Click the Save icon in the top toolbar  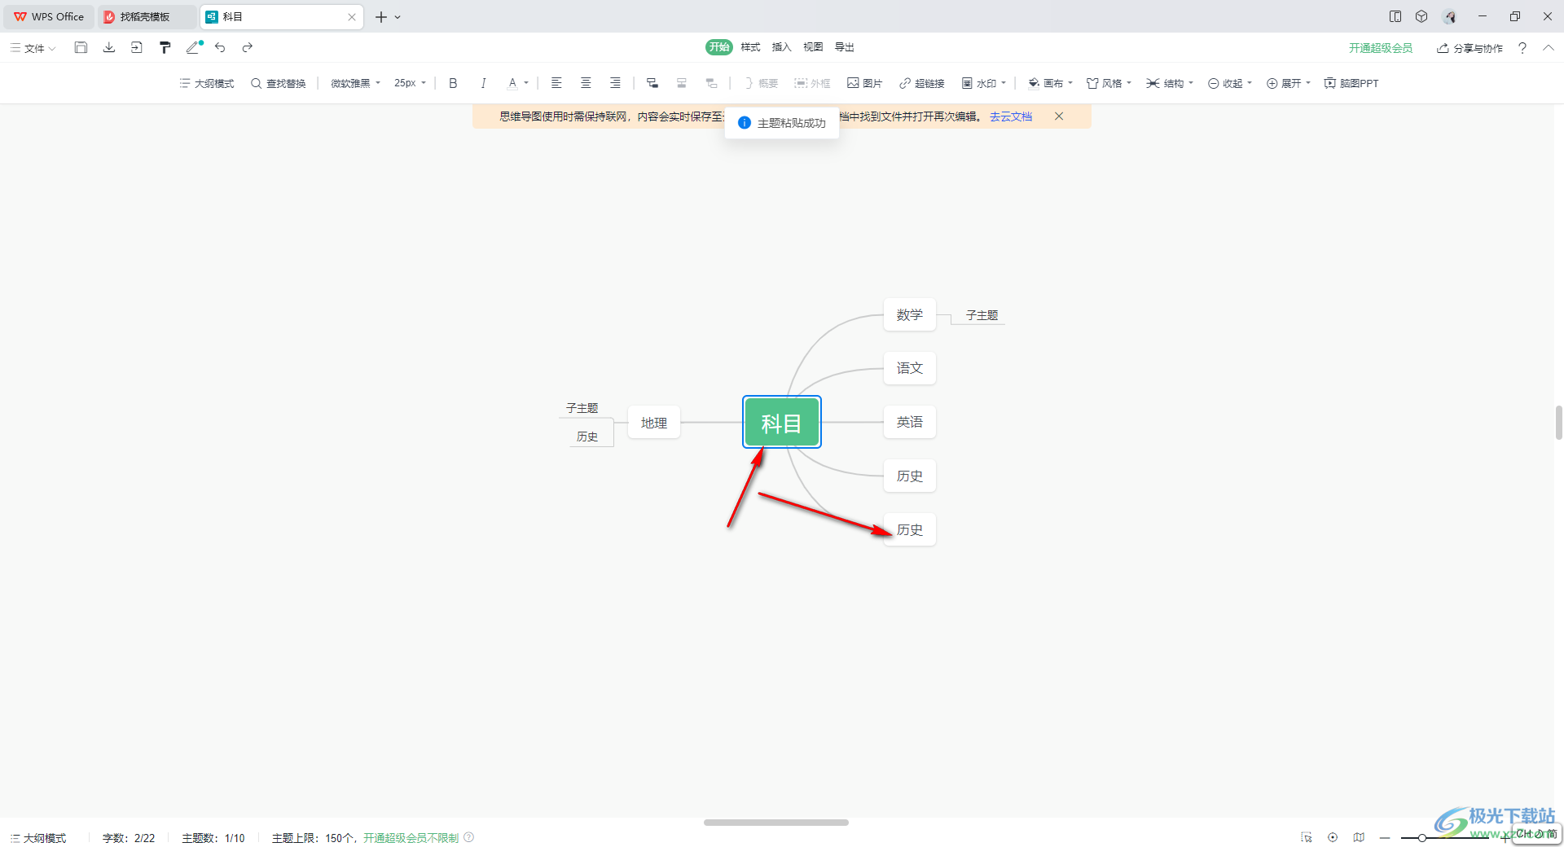tap(81, 47)
